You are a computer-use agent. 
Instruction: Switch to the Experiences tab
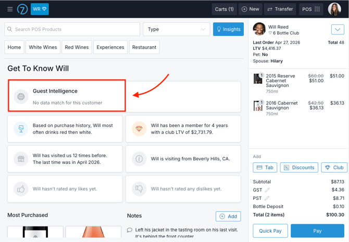[x=110, y=47]
